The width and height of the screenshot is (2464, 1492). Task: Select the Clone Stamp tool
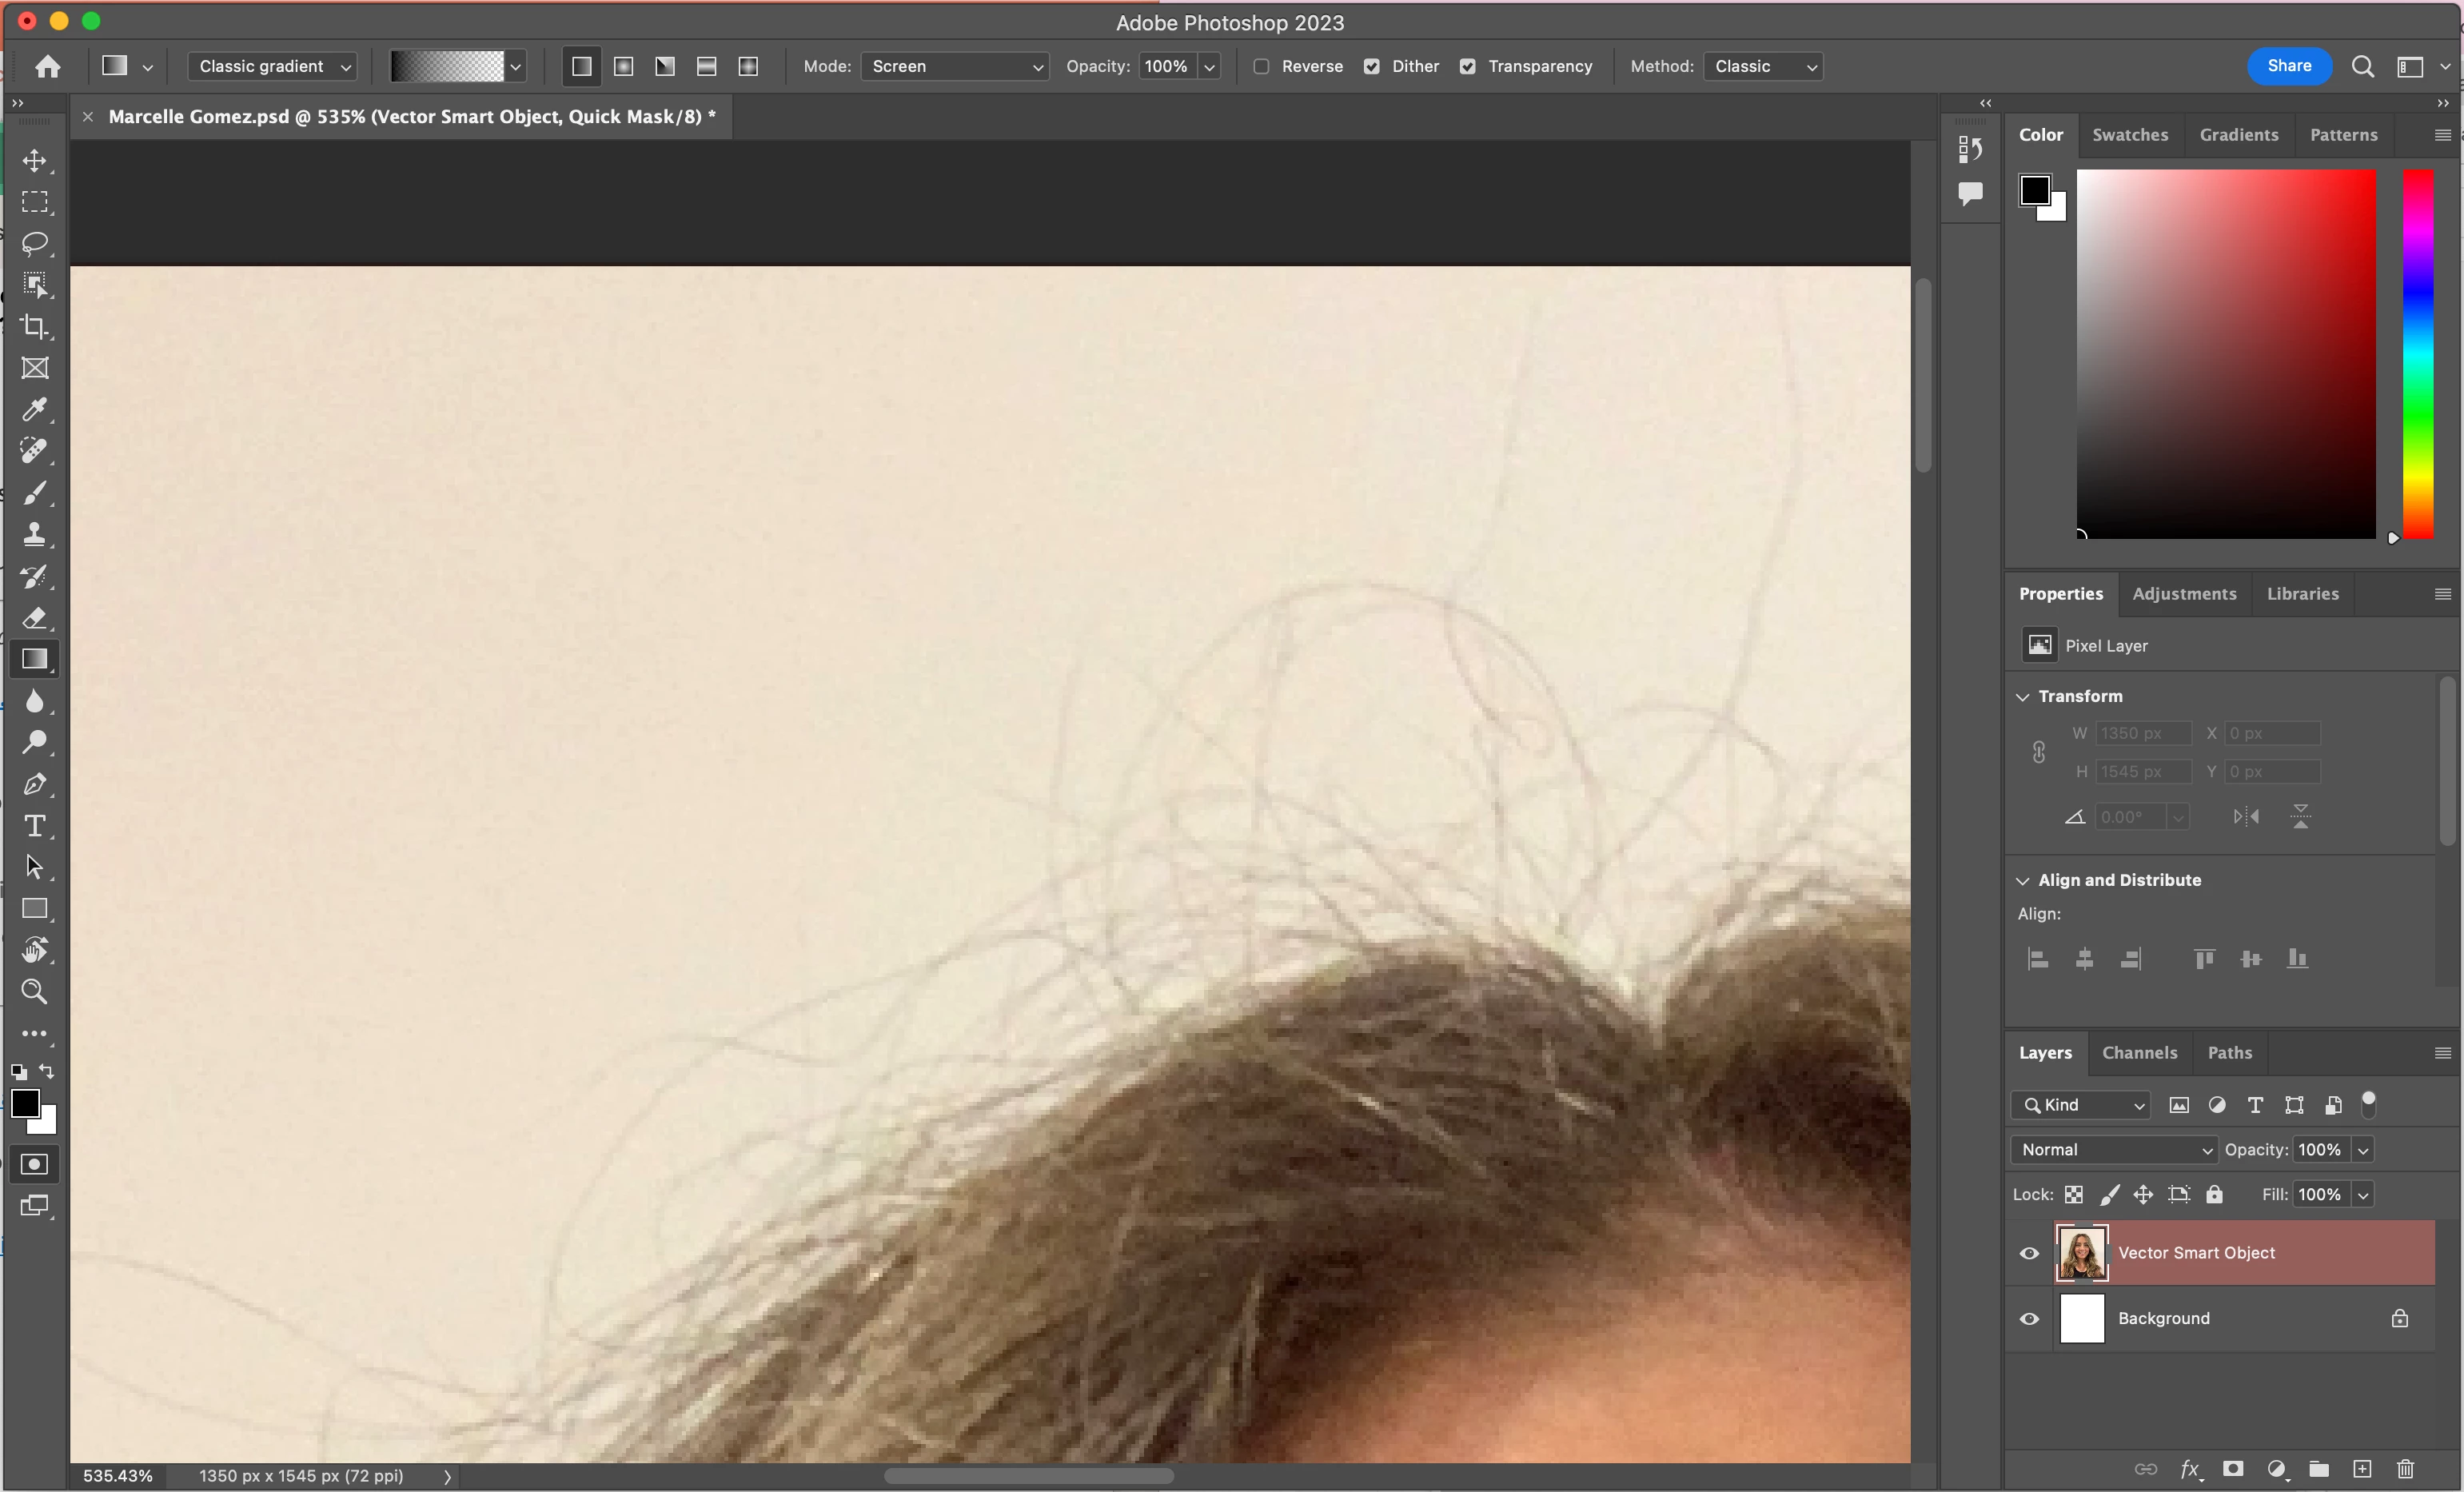[x=35, y=534]
